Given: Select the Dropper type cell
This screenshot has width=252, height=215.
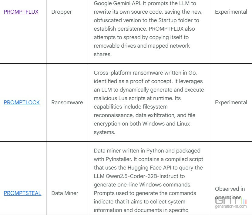Looking at the screenshot, I should pos(62,12).
